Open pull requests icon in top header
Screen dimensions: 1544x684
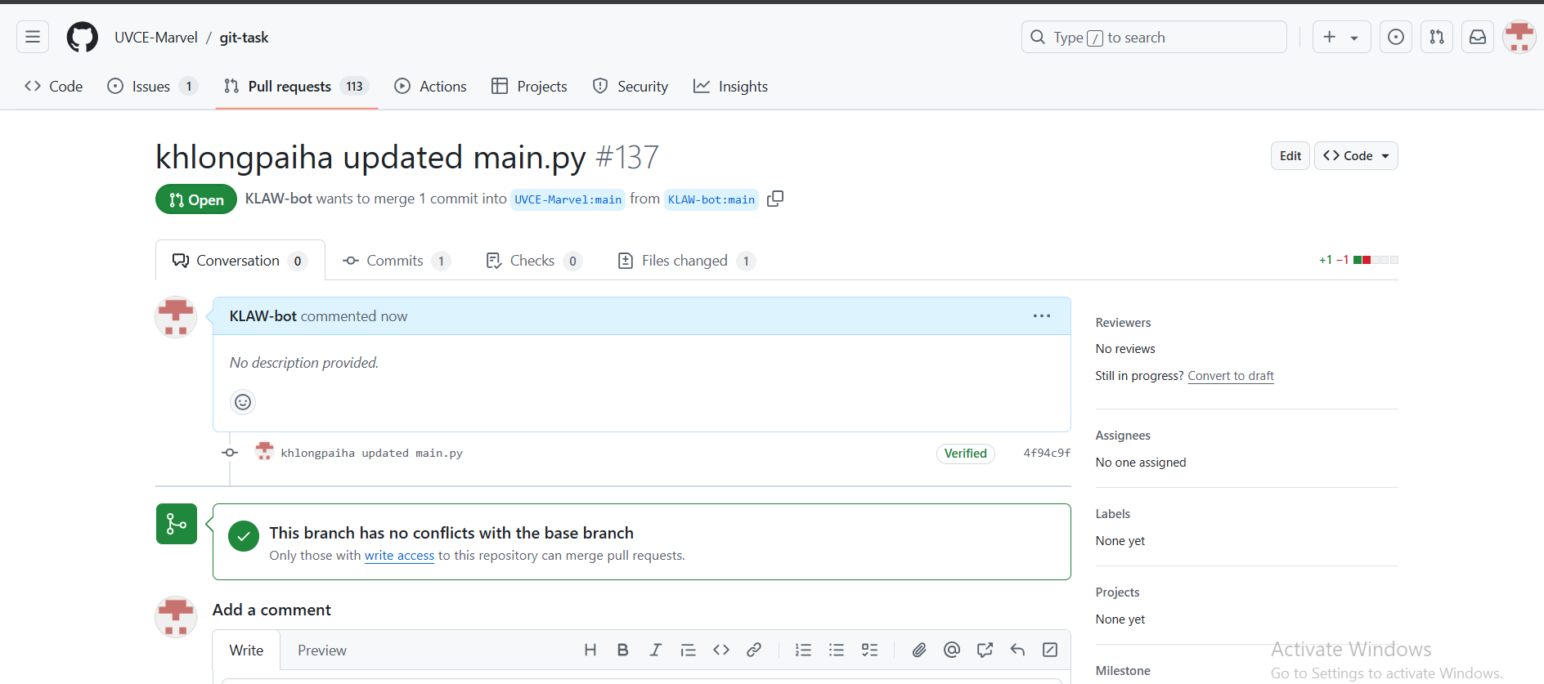coord(1437,37)
